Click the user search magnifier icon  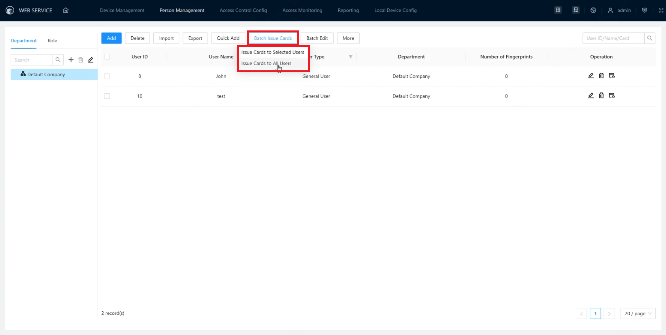[x=650, y=38]
